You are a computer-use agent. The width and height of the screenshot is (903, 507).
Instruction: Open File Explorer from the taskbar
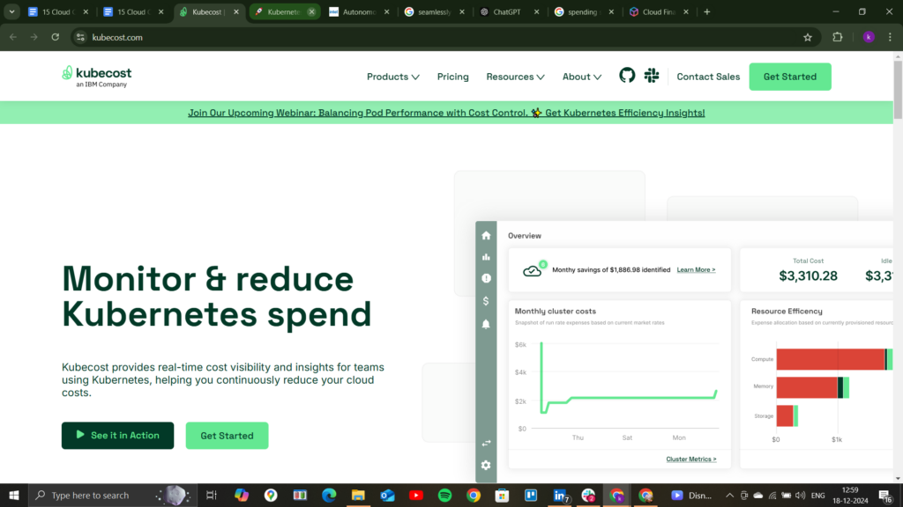(358, 495)
